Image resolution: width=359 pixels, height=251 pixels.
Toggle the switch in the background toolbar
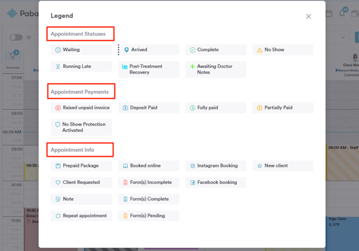click(16, 37)
